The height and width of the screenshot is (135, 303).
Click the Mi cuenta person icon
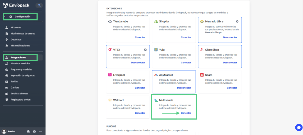(7, 27)
